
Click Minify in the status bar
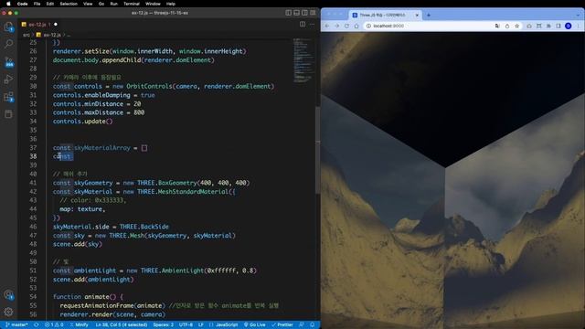pos(79,325)
